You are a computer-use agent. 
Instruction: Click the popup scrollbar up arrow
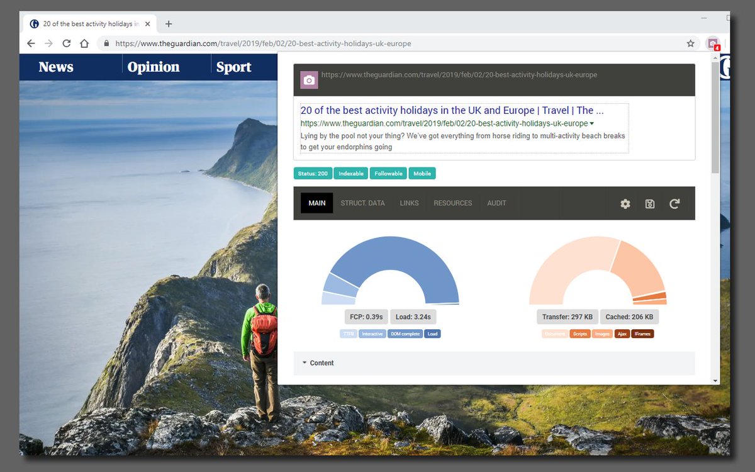pyautogui.click(x=715, y=57)
